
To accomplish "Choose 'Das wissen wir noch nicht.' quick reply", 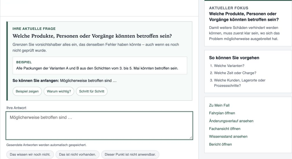I will 30,154.
